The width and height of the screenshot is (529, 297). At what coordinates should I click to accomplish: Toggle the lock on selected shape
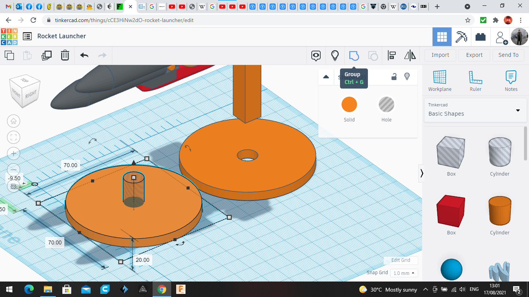tap(394, 77)
